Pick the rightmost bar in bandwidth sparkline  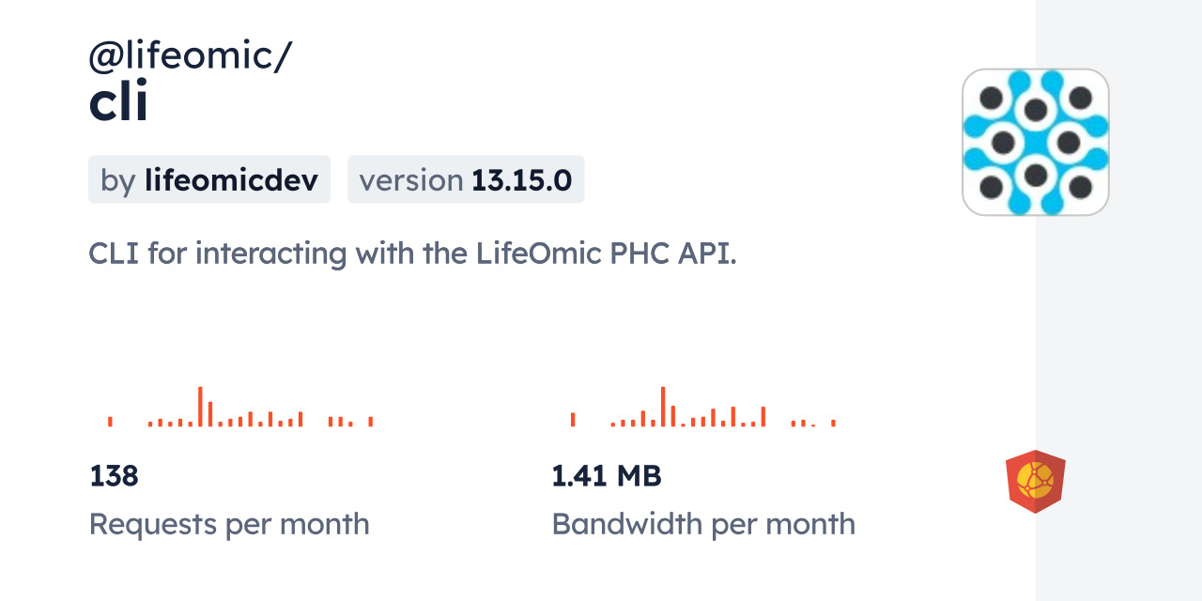pyautogui.click(x=833, y=423)
